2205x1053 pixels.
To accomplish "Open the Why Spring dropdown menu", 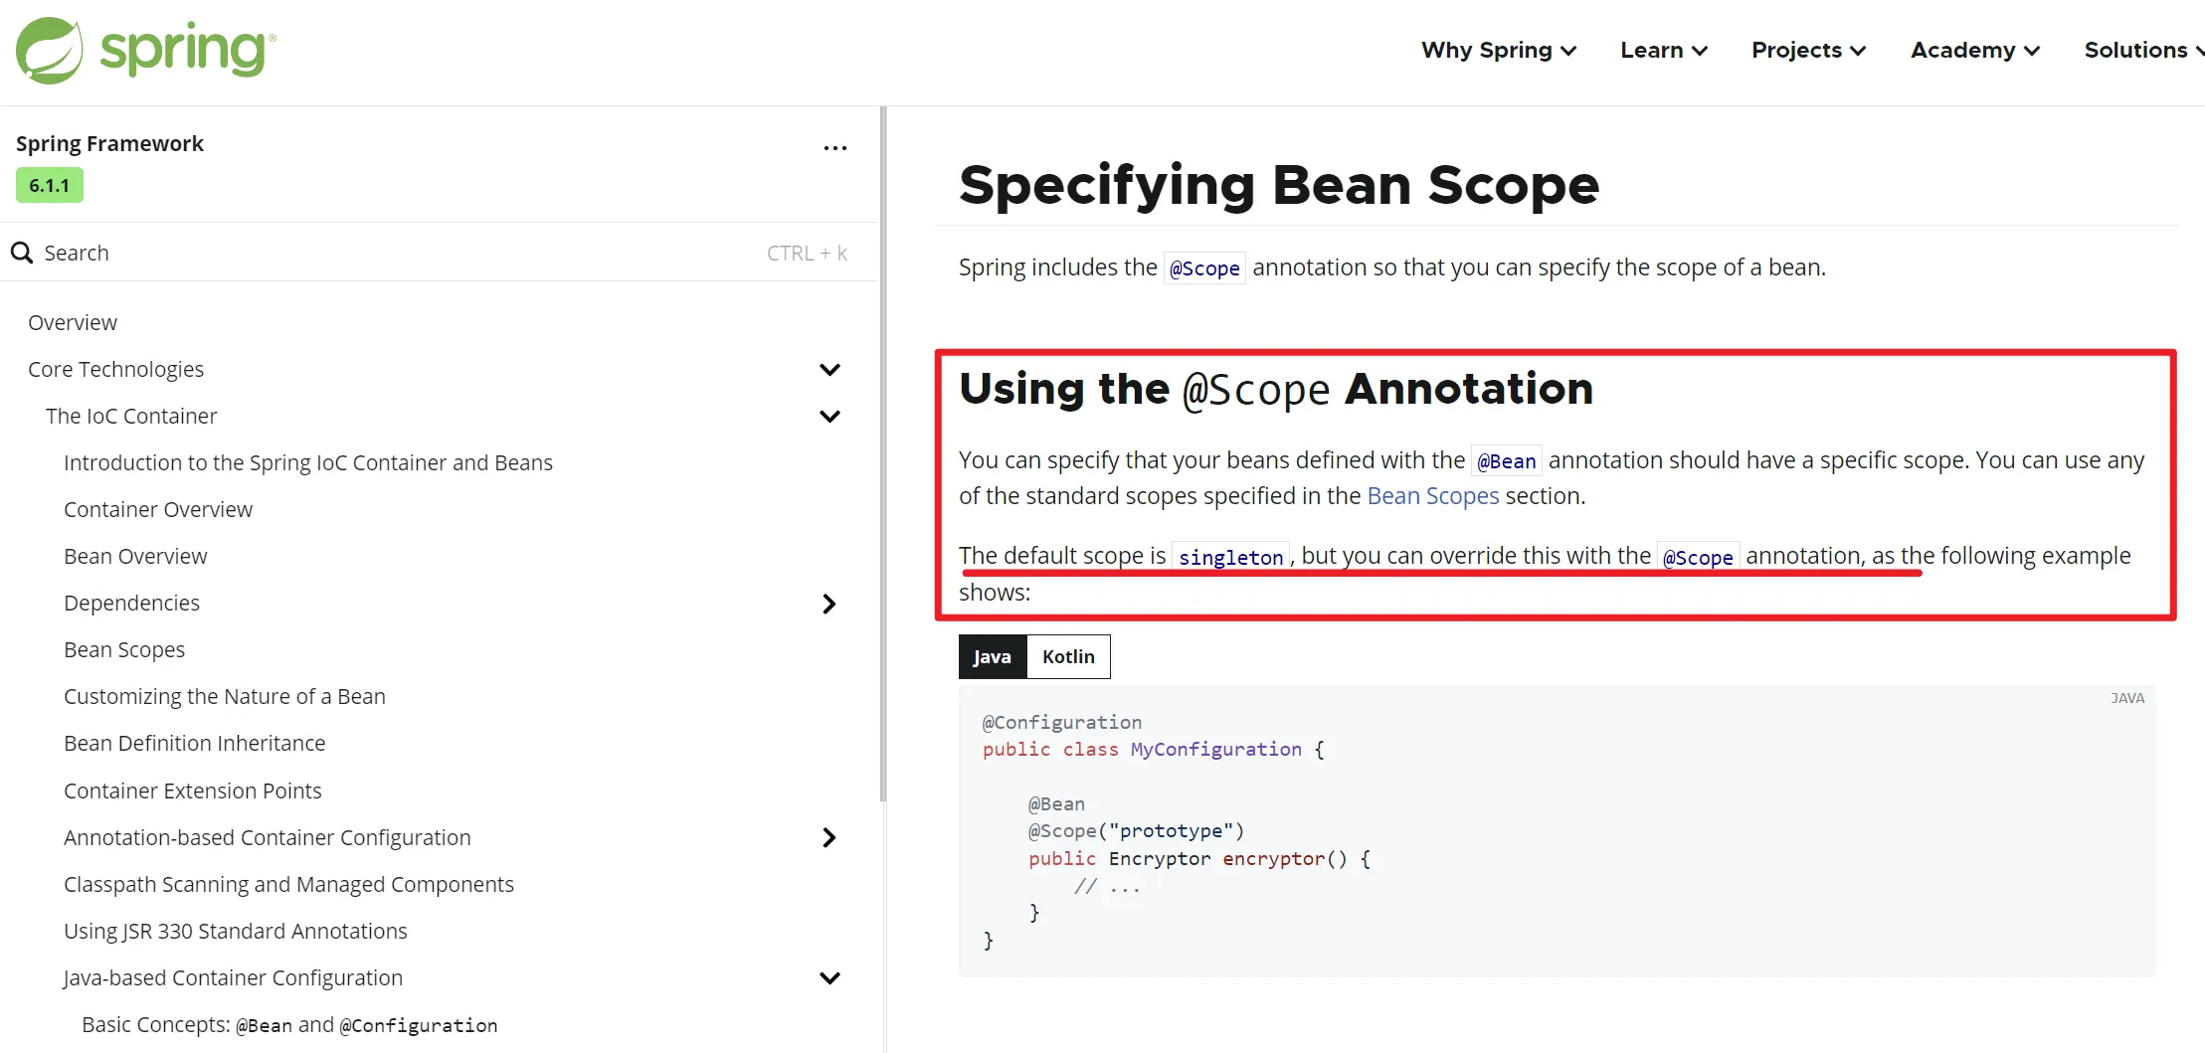I will click(1498, 51).
